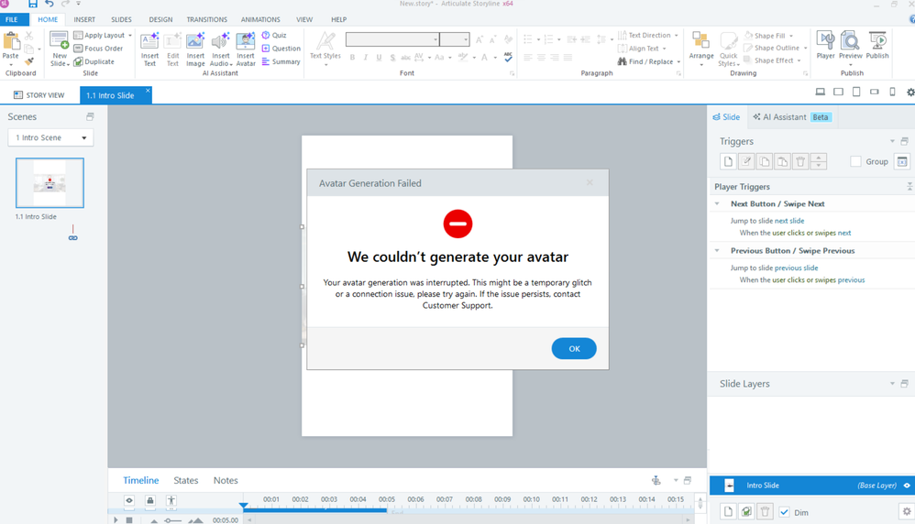Close the Avatar Generation Failed dialog
The height and width of the screenshot is (524, 915).
pos(590,182)
